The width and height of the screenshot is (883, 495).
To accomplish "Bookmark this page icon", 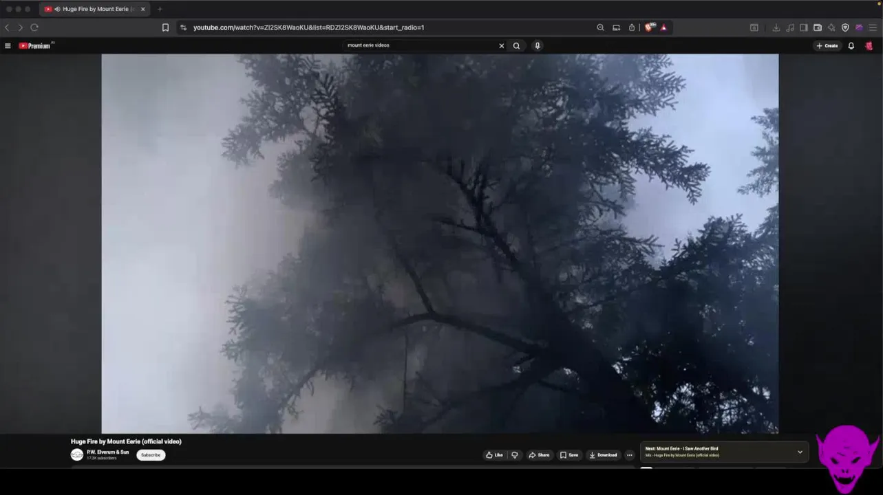I will point(165,27).
